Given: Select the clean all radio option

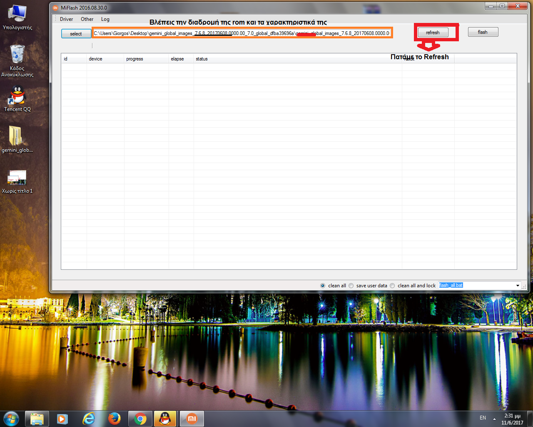Looking at the screenshot, I should click(x=333, y=286).
